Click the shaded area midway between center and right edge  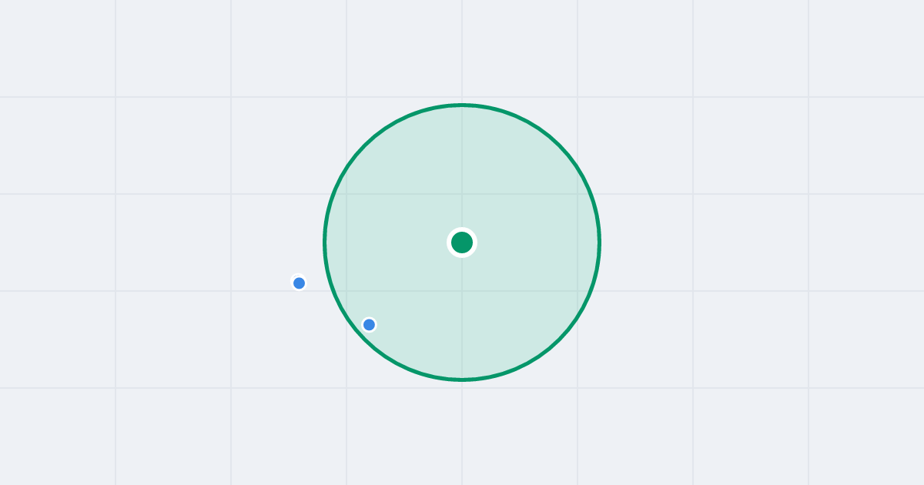(531, 242)
